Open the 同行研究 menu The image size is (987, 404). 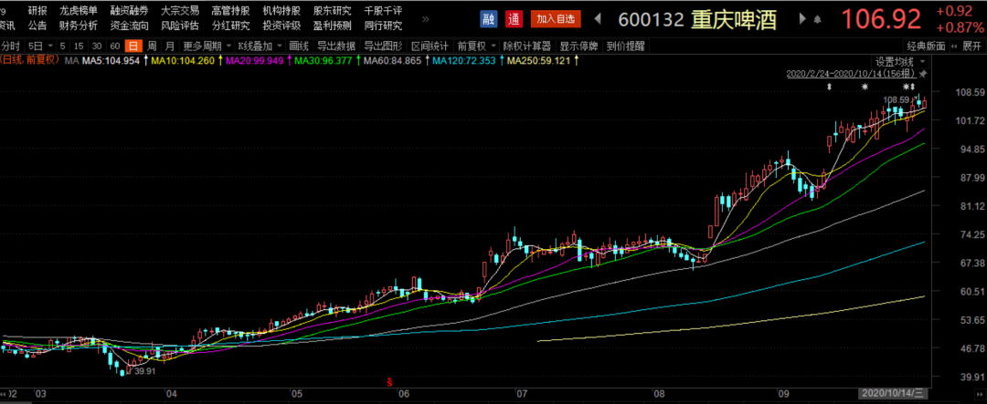pos(383,26)
